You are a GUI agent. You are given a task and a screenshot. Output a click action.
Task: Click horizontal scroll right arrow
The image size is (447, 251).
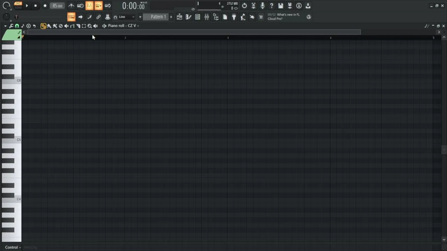(x=439, y=32)
